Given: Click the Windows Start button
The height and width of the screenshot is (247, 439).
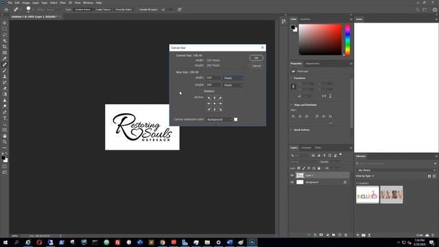Looking at the screenshot, I should (x=5, y=242).
